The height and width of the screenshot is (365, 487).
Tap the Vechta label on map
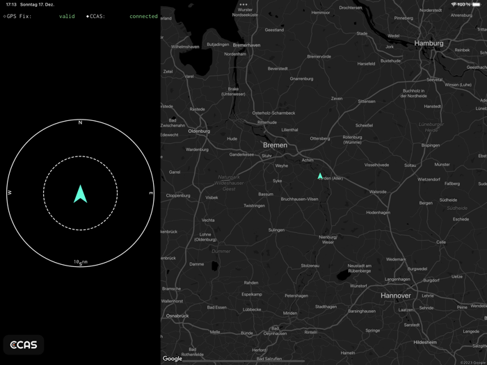[x=208, y=220]
